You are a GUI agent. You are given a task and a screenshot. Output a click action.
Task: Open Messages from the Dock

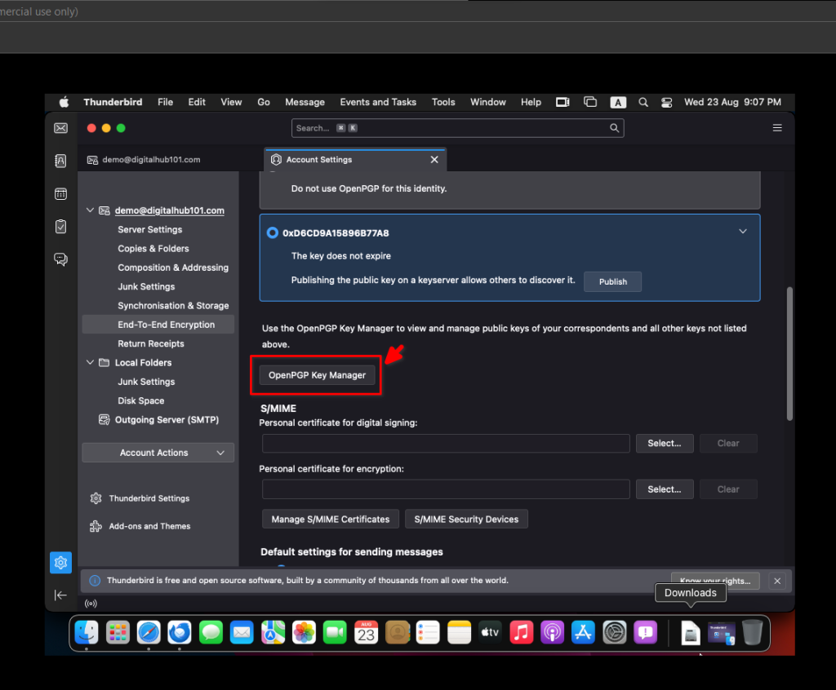[x=211, y=632]
